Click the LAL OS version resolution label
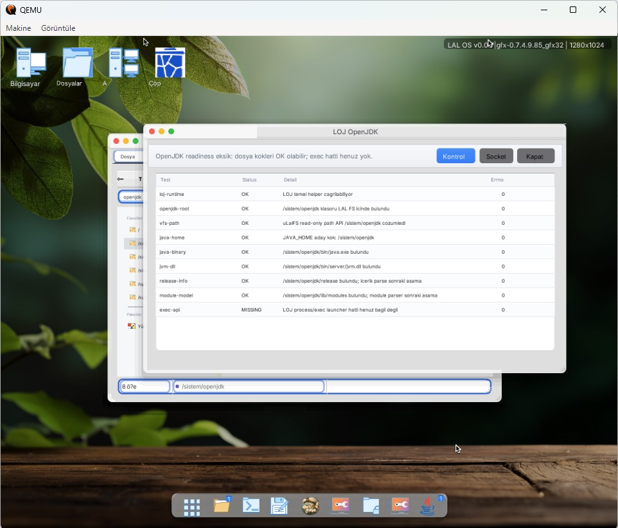Screen dimensions: 618x528 [x=525, y=45]
